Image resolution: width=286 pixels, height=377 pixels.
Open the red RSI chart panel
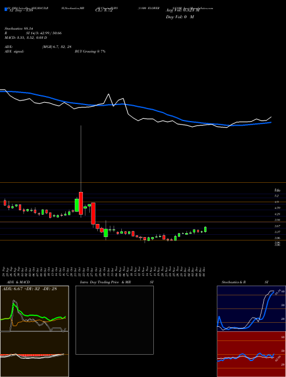point(251,354)
